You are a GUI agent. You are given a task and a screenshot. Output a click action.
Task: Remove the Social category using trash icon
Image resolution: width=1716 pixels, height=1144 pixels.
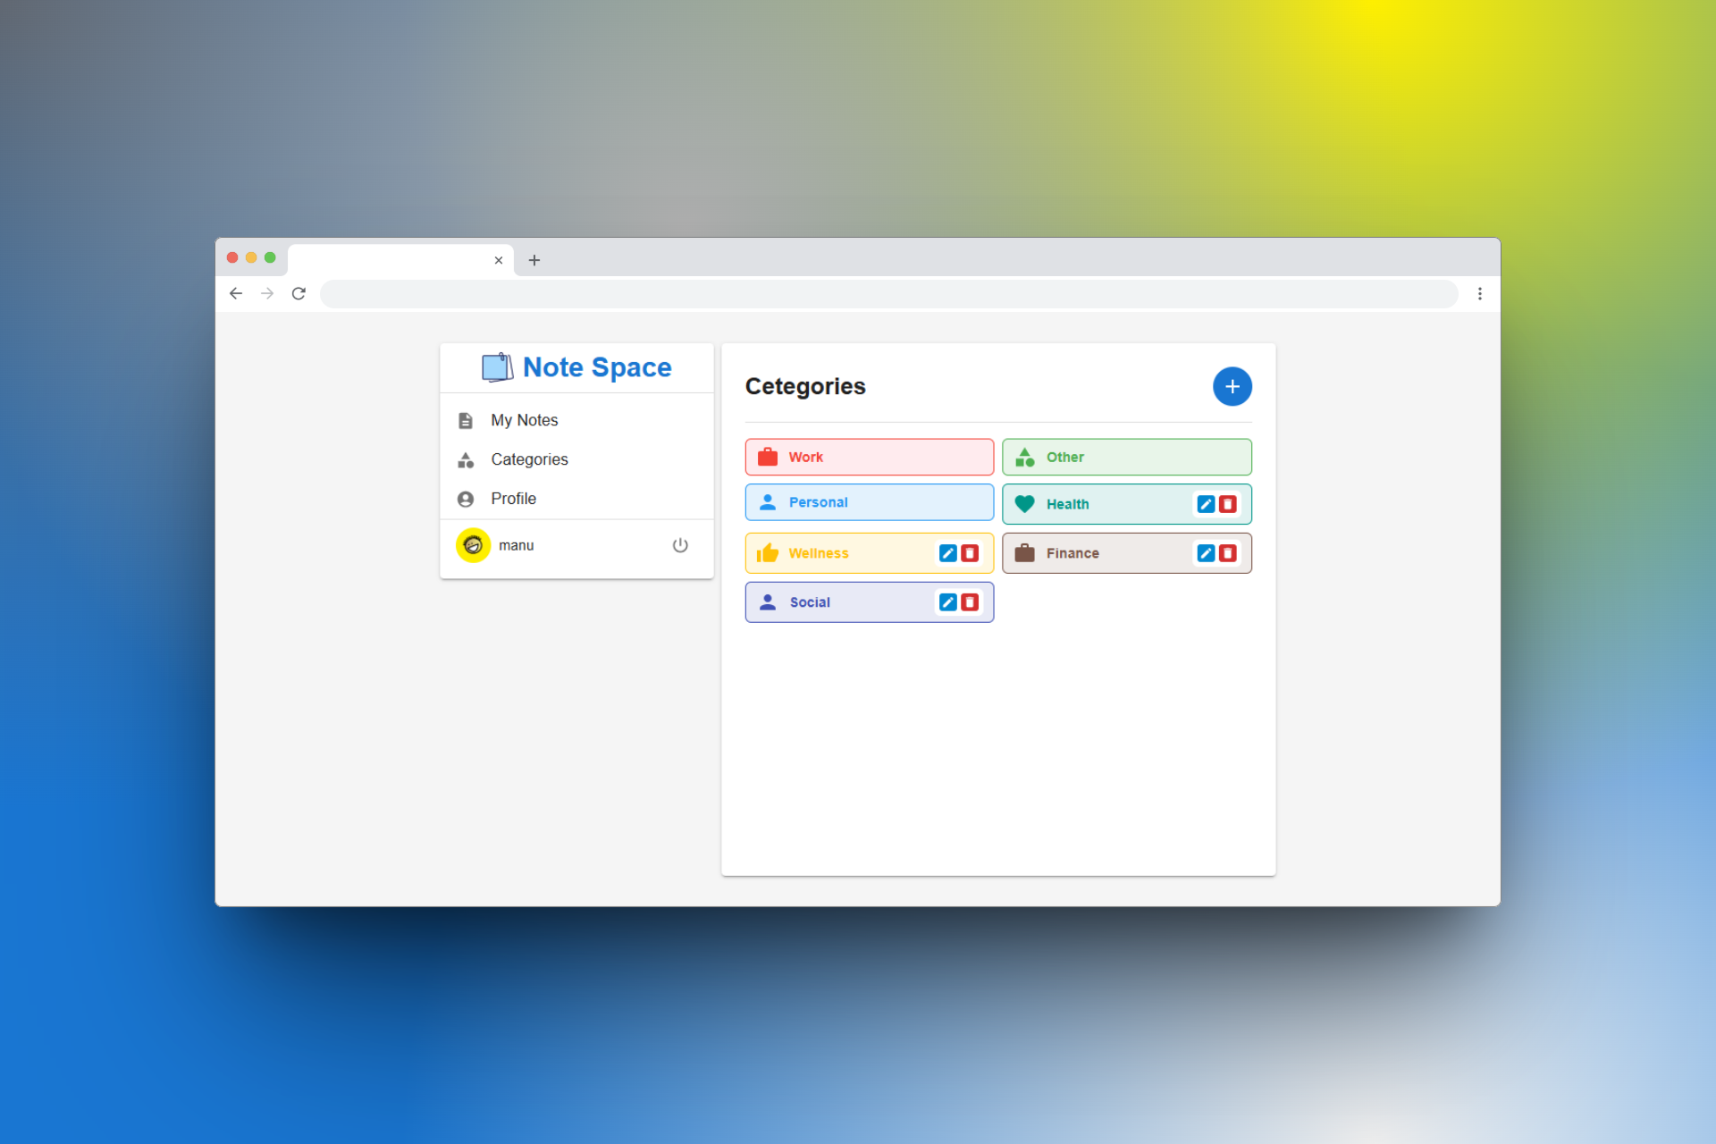point(970,602)
